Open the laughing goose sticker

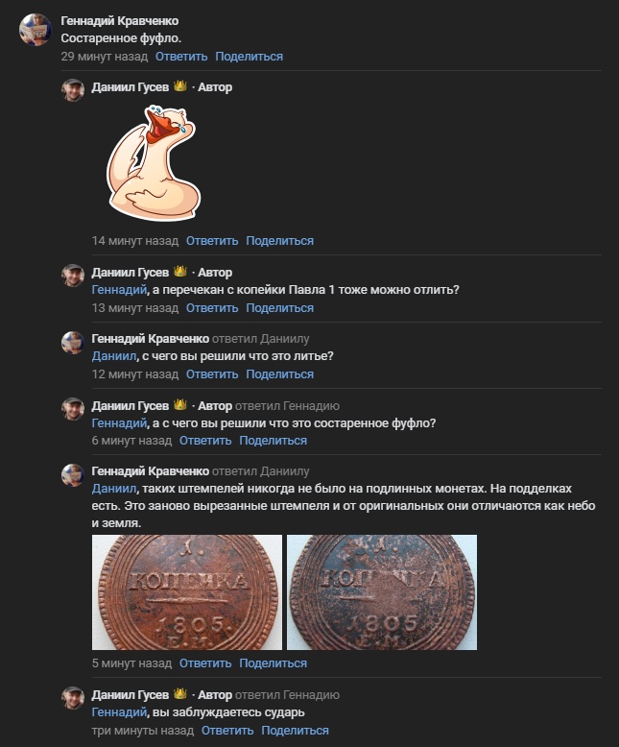pyautogui.click(x=154, y=163)
